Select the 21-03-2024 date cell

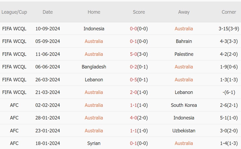48,92
